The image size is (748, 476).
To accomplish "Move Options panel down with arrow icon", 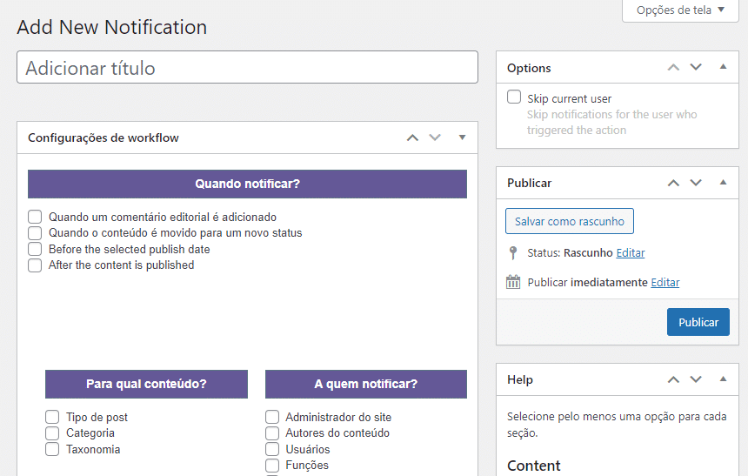I will [696, 68].
